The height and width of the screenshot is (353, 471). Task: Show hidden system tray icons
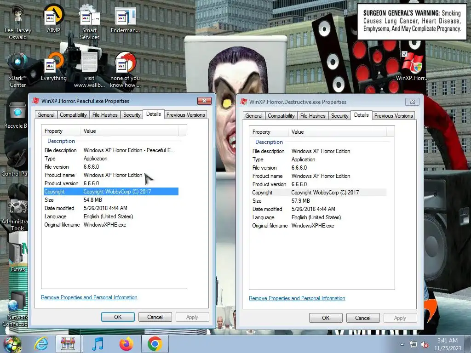(x=402, y=344)
